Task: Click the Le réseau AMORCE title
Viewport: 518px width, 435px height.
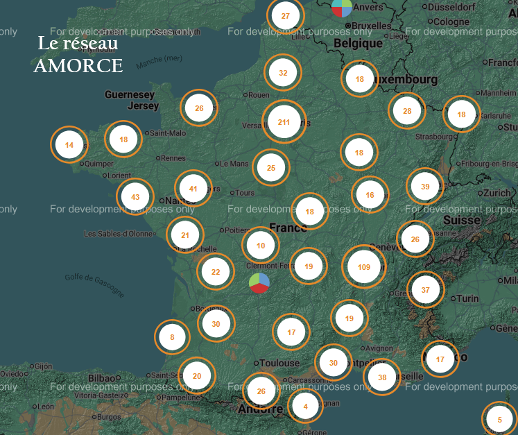Action: coord(78,54)
